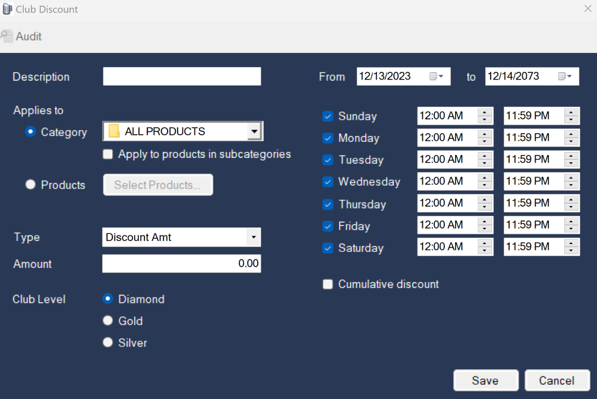The width and height of the screenshot is (597, 399).
Task: Open the Audit toolbar item
Action: click(x=21, y=37)
